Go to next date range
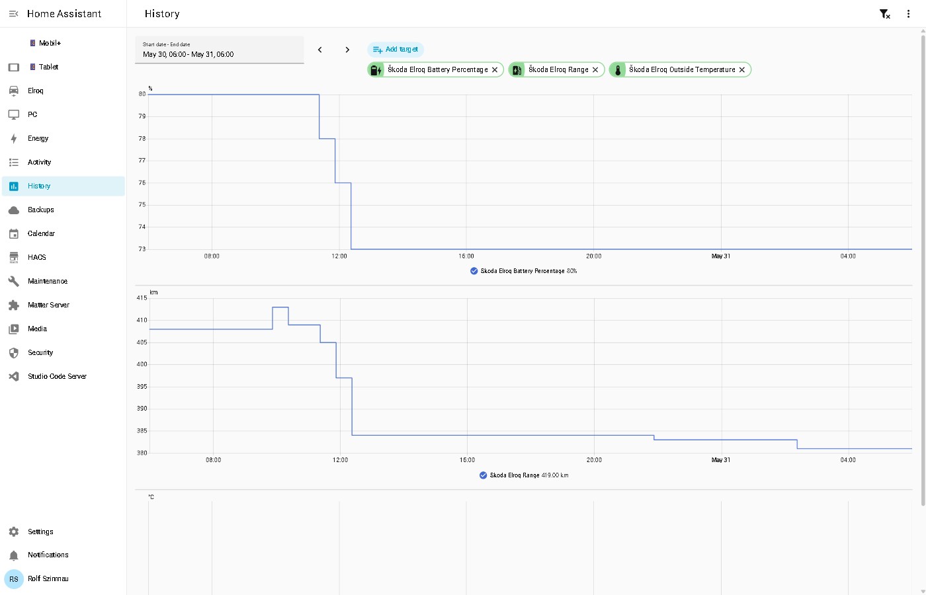The height and width of the screenshot is (595, 926). 347,50
